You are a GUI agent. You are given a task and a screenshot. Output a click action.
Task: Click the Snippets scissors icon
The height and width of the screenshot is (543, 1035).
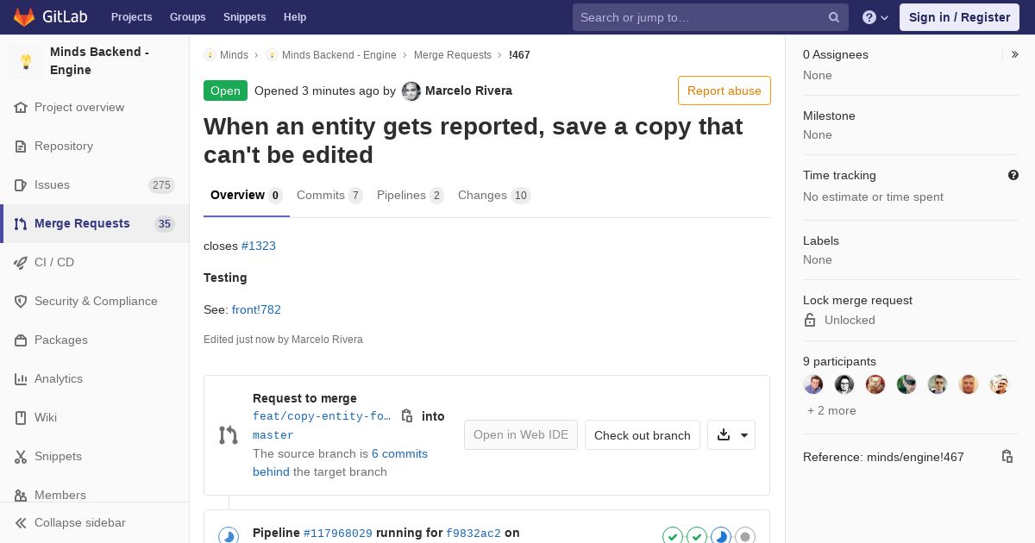[x=21, y=456]
